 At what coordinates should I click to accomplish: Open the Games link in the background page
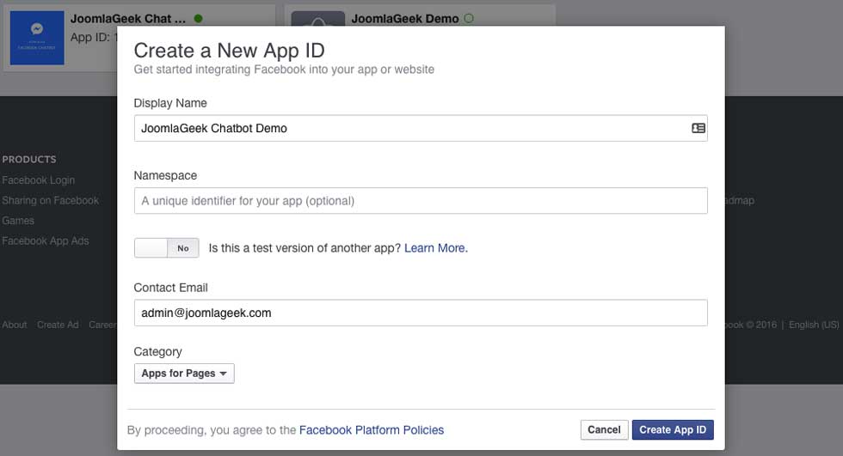click(x=18, y=221)
